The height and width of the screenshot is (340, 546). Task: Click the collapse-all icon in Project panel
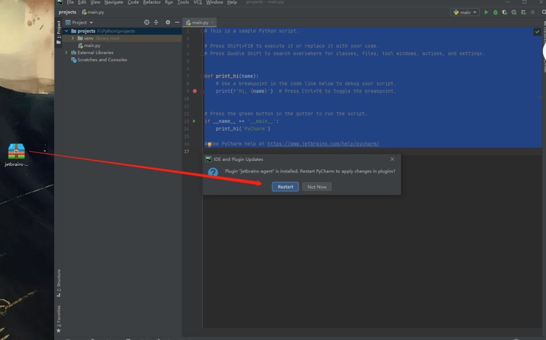tap(156, 22)
